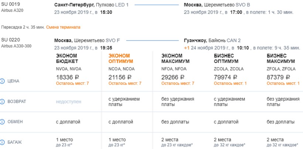Show info for the БАГАЖ row

[x=3, y=142]
